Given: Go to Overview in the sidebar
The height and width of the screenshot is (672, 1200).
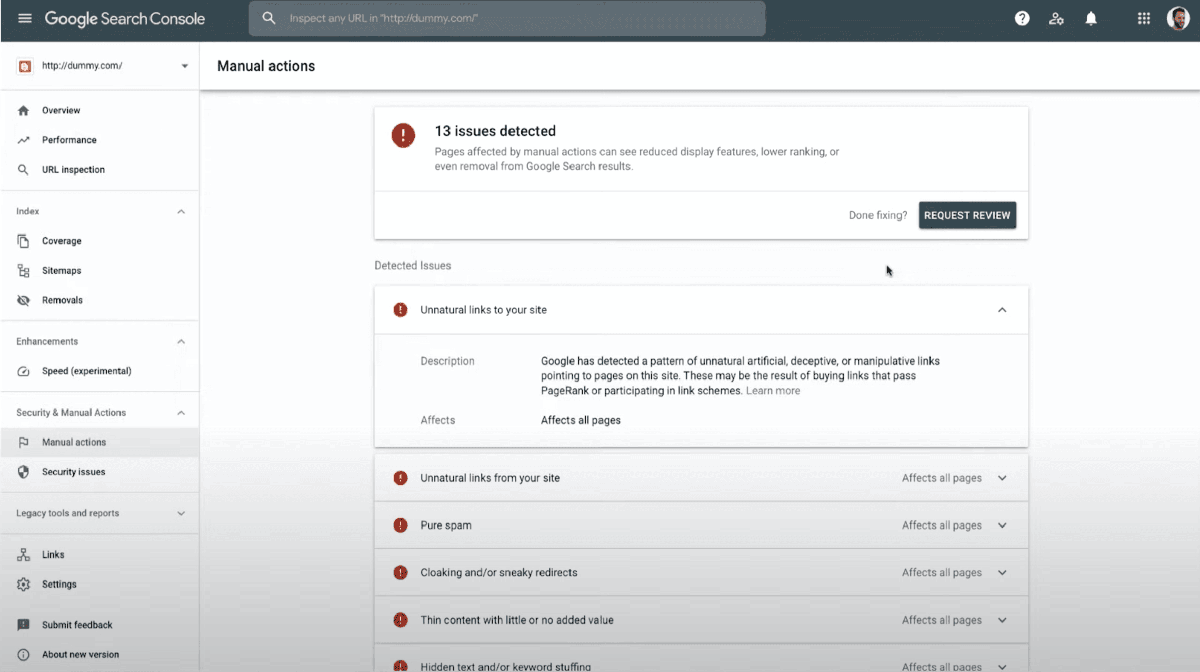Looking at the screenshot, I should point(99,110).
